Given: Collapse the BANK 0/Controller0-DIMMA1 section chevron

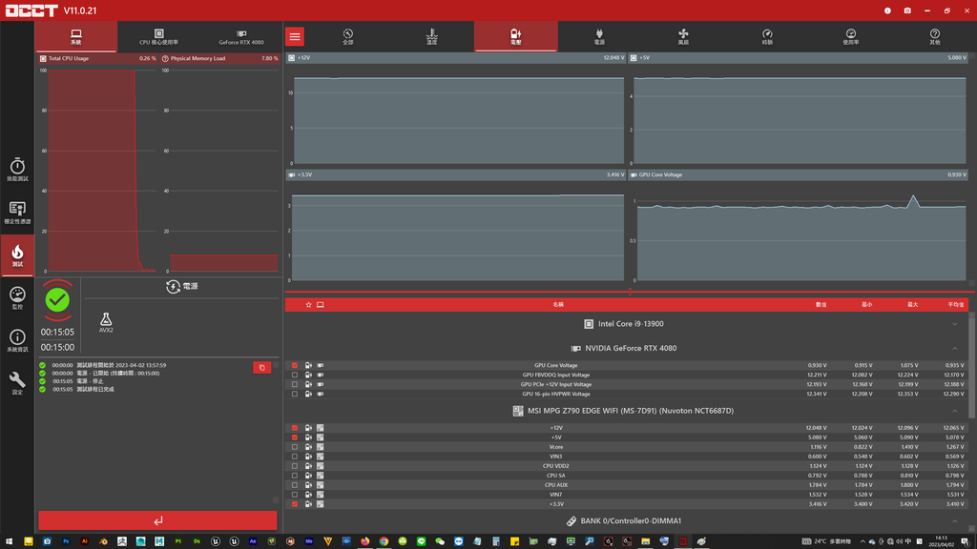Looking at the screenshot, I should [954, 521].
